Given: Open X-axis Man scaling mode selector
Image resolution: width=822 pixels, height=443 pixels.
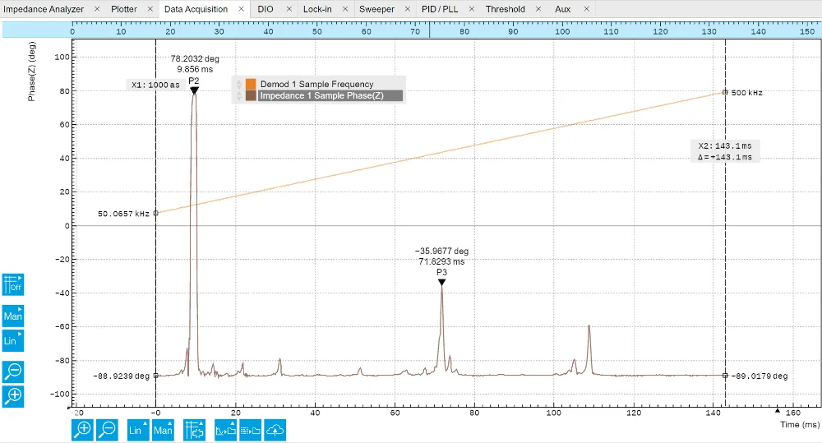Looking at the screenshot, I should coord(163,430).
